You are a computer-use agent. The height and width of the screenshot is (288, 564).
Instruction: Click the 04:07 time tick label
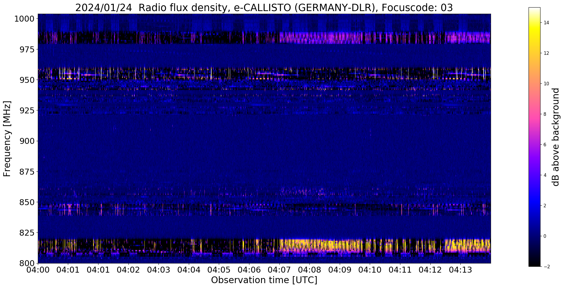click(279, 270)
